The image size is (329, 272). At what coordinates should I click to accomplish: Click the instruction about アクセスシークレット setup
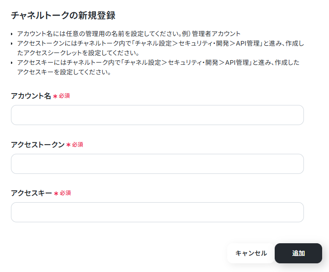[x=161, y=48]
